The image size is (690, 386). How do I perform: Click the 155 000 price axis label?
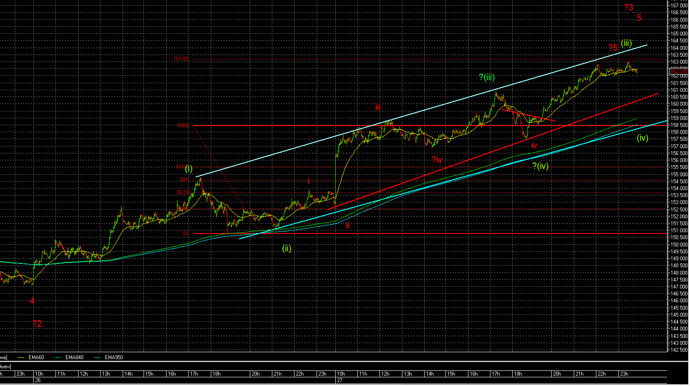tap(679, 175)
